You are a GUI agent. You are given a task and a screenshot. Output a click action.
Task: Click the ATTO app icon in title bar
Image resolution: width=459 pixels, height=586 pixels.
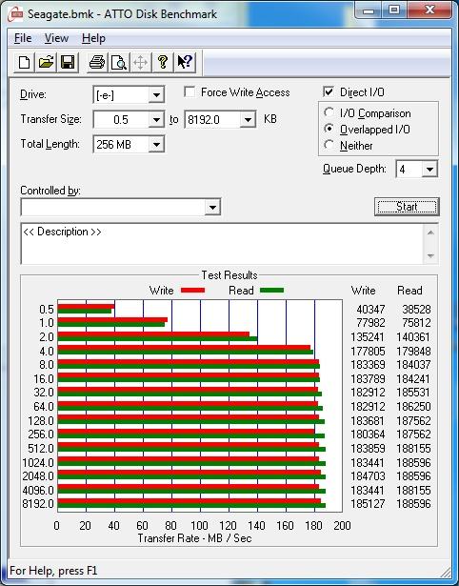pos(15,14)
